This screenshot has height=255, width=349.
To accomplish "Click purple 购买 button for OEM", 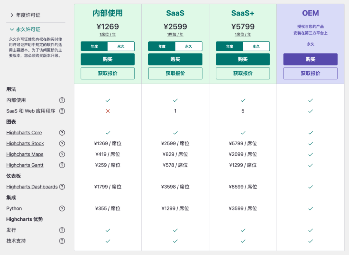I will pyautogui.click(x=311, y=59).
